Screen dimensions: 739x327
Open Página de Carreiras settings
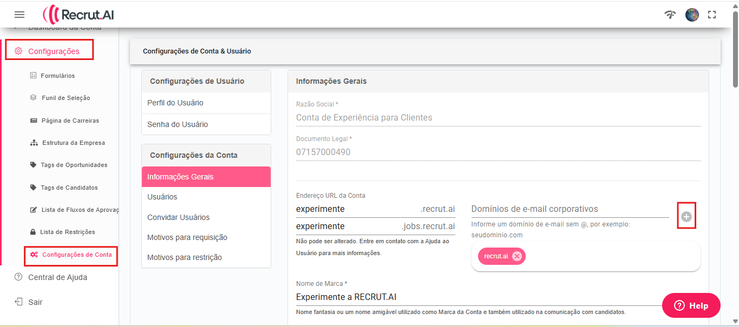[x=70, y=121]
